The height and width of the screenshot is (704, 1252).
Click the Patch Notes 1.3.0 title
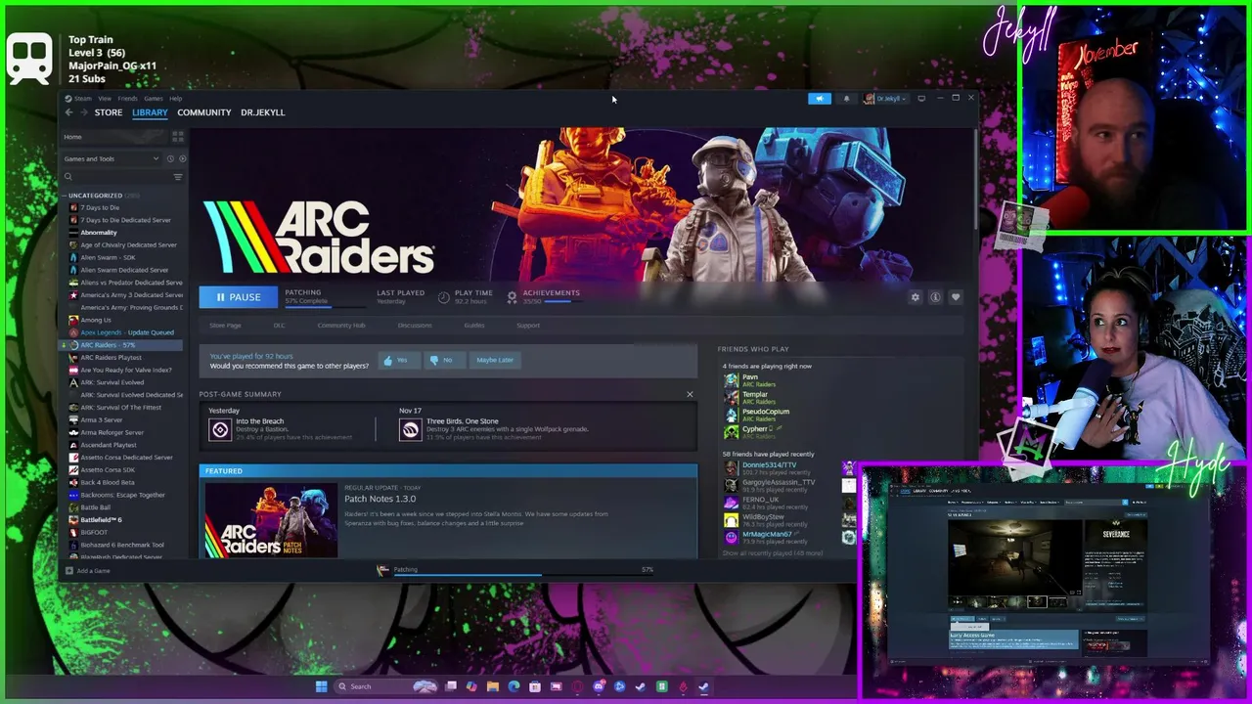pos(380,499)
